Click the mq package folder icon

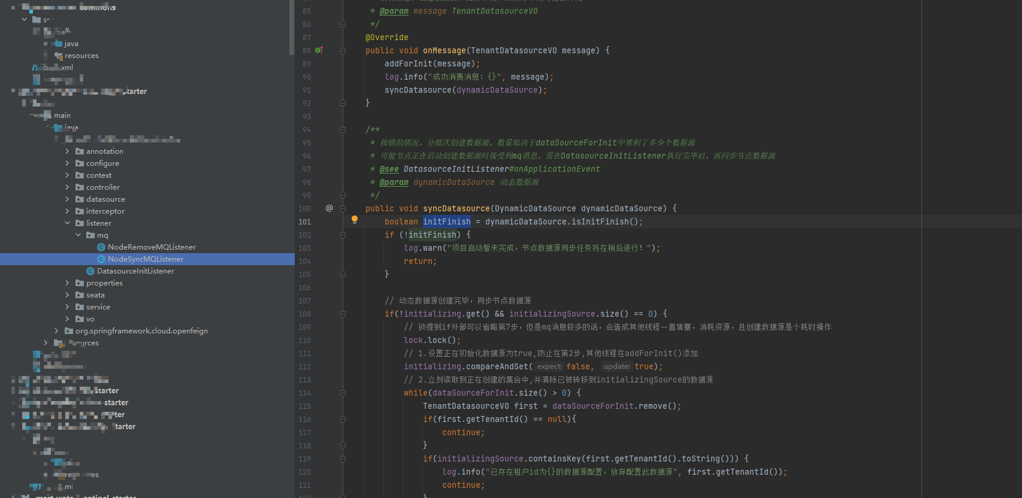click(x=90, y=235)
